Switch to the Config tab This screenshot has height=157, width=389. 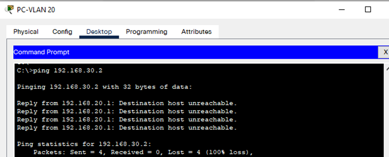coord(62,32)
